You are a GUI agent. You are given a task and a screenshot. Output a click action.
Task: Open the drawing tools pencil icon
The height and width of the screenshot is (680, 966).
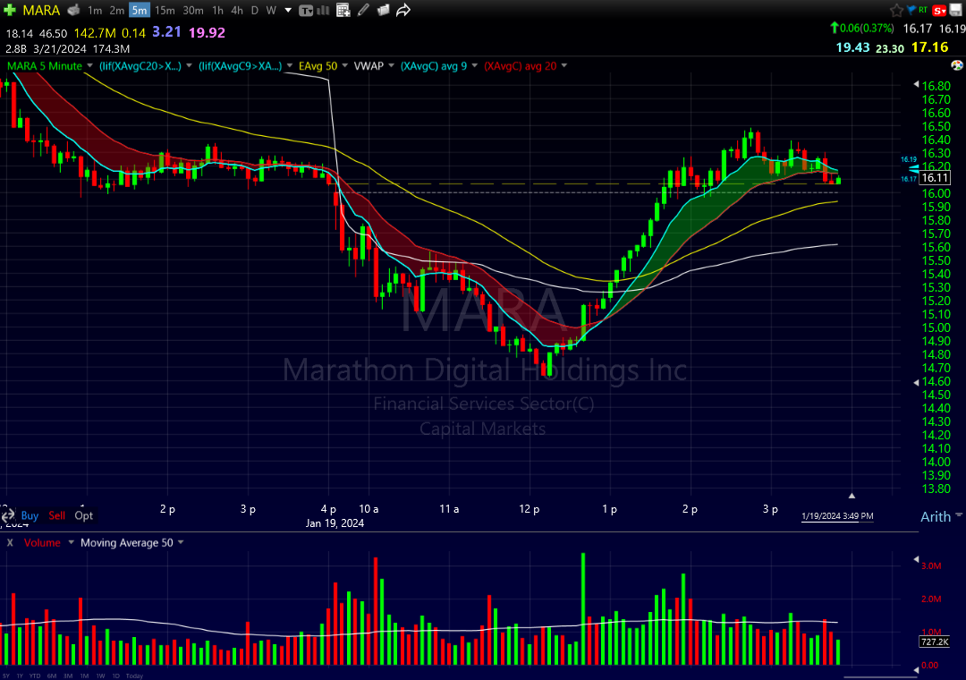point(362,11)
